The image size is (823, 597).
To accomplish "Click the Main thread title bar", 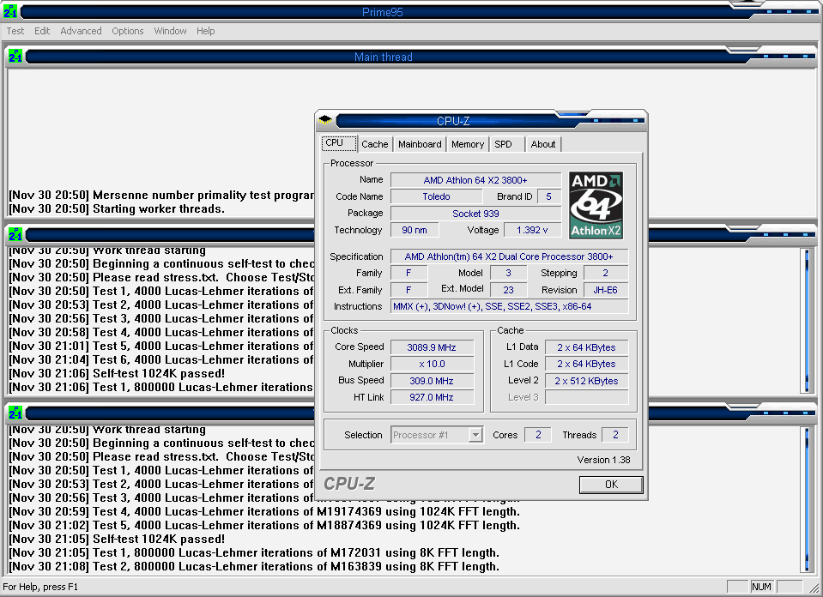I will click(383, 56).
